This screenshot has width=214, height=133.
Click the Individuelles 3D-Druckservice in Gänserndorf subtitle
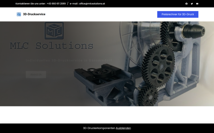(69, 60)
